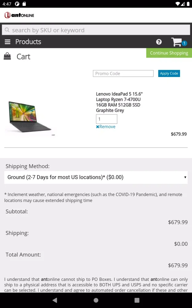
Task: Tap the cart item count badge
Action: (184, 43)
